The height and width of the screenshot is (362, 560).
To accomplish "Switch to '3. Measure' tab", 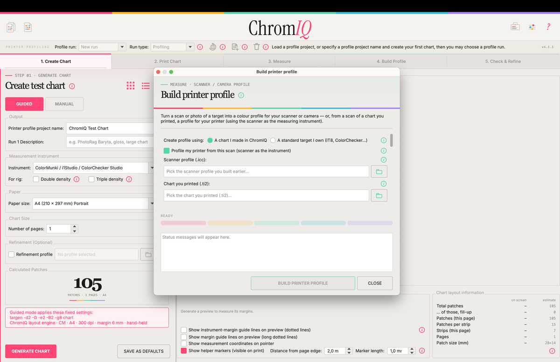I will (x=279, y=61).
